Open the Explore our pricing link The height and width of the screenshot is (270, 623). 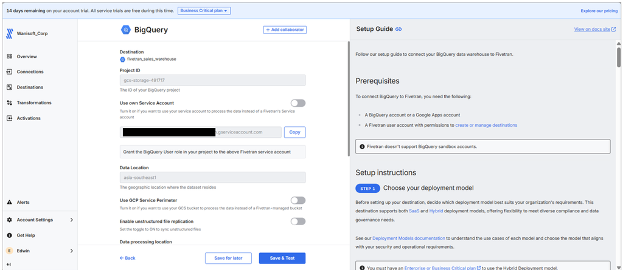pyautogui.click(x=599, y=11)
